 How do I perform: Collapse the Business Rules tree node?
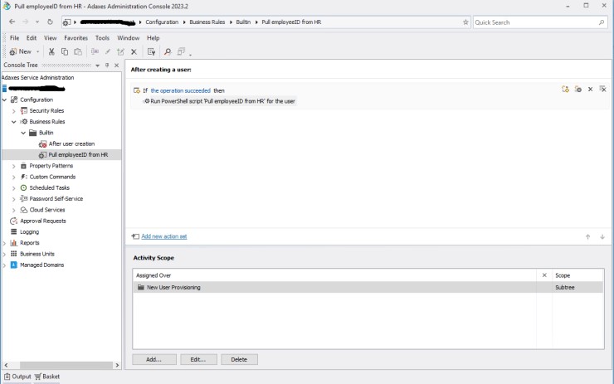(x=13, y=122)
